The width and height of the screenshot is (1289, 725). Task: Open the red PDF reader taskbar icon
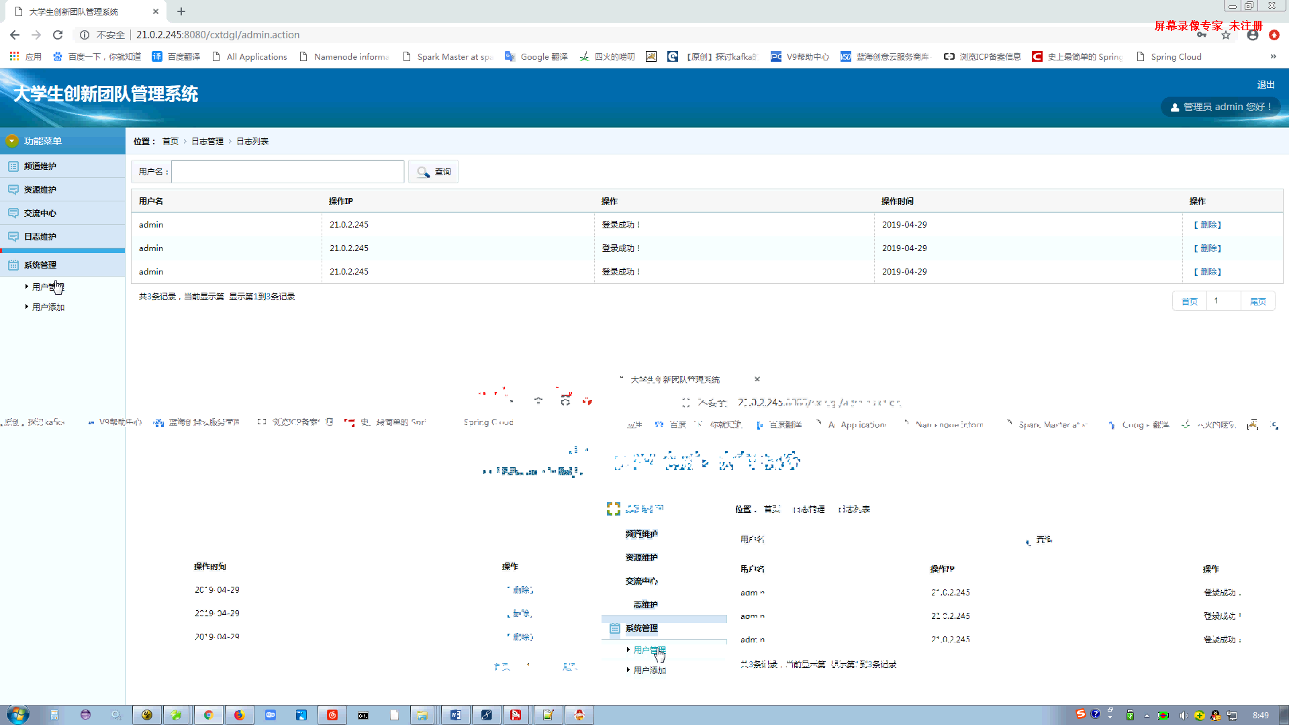[x=516, y=715]
